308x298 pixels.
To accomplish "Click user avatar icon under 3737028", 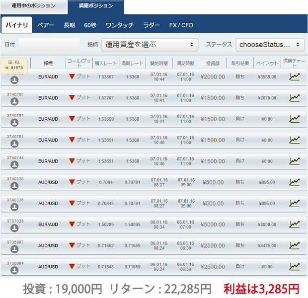I will [x=14, y=228].
